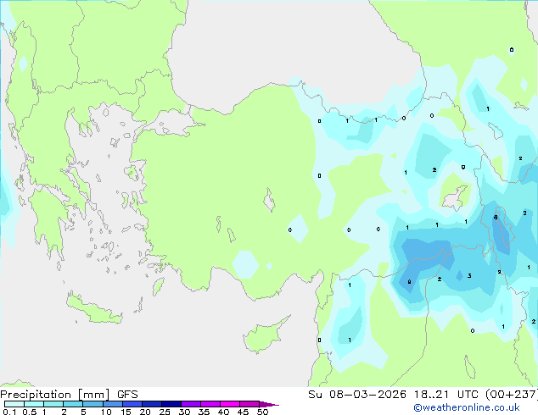Select the 30–35 mm purple legend swatch
Screen dimensions: 538x415
tap(190, 404)
